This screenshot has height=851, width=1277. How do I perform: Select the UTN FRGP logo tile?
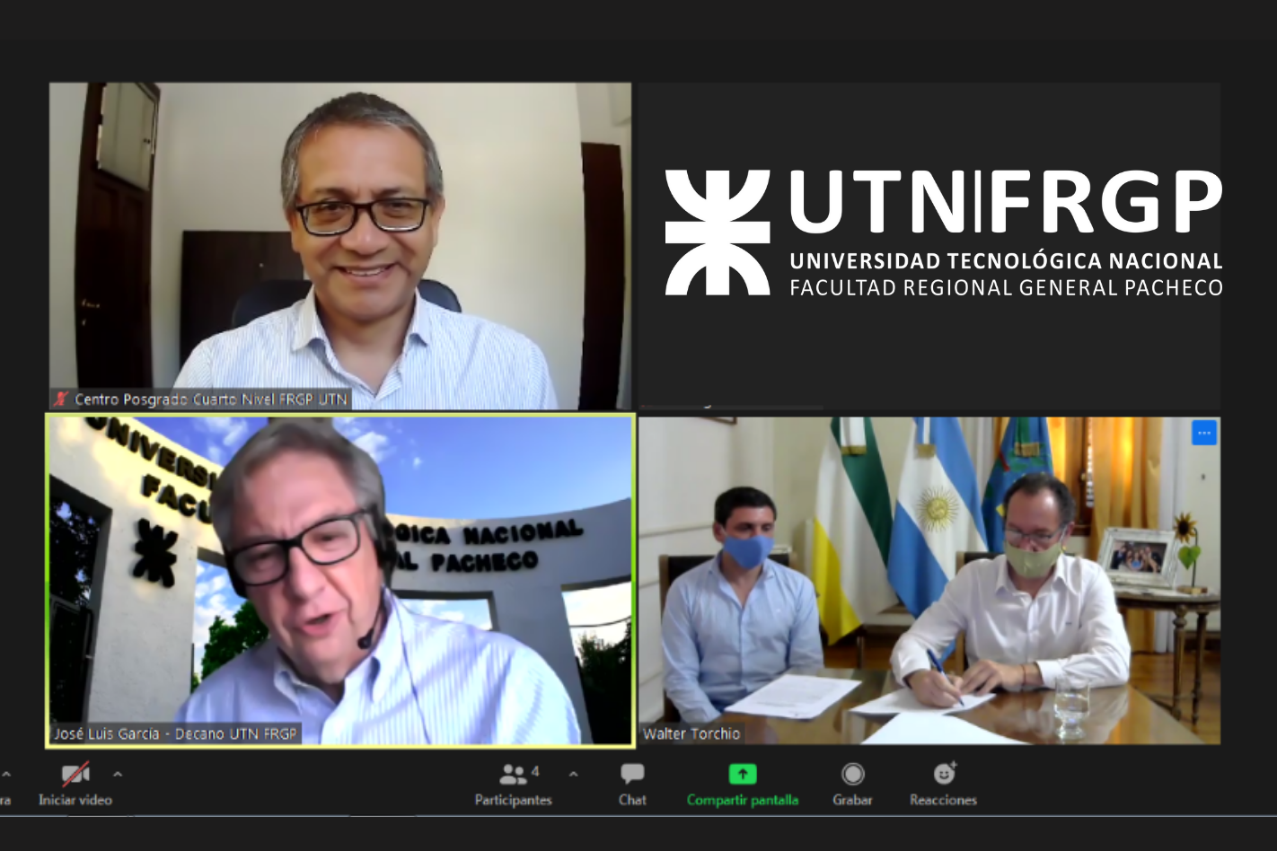pyautogui.click(x=929, y=246)
